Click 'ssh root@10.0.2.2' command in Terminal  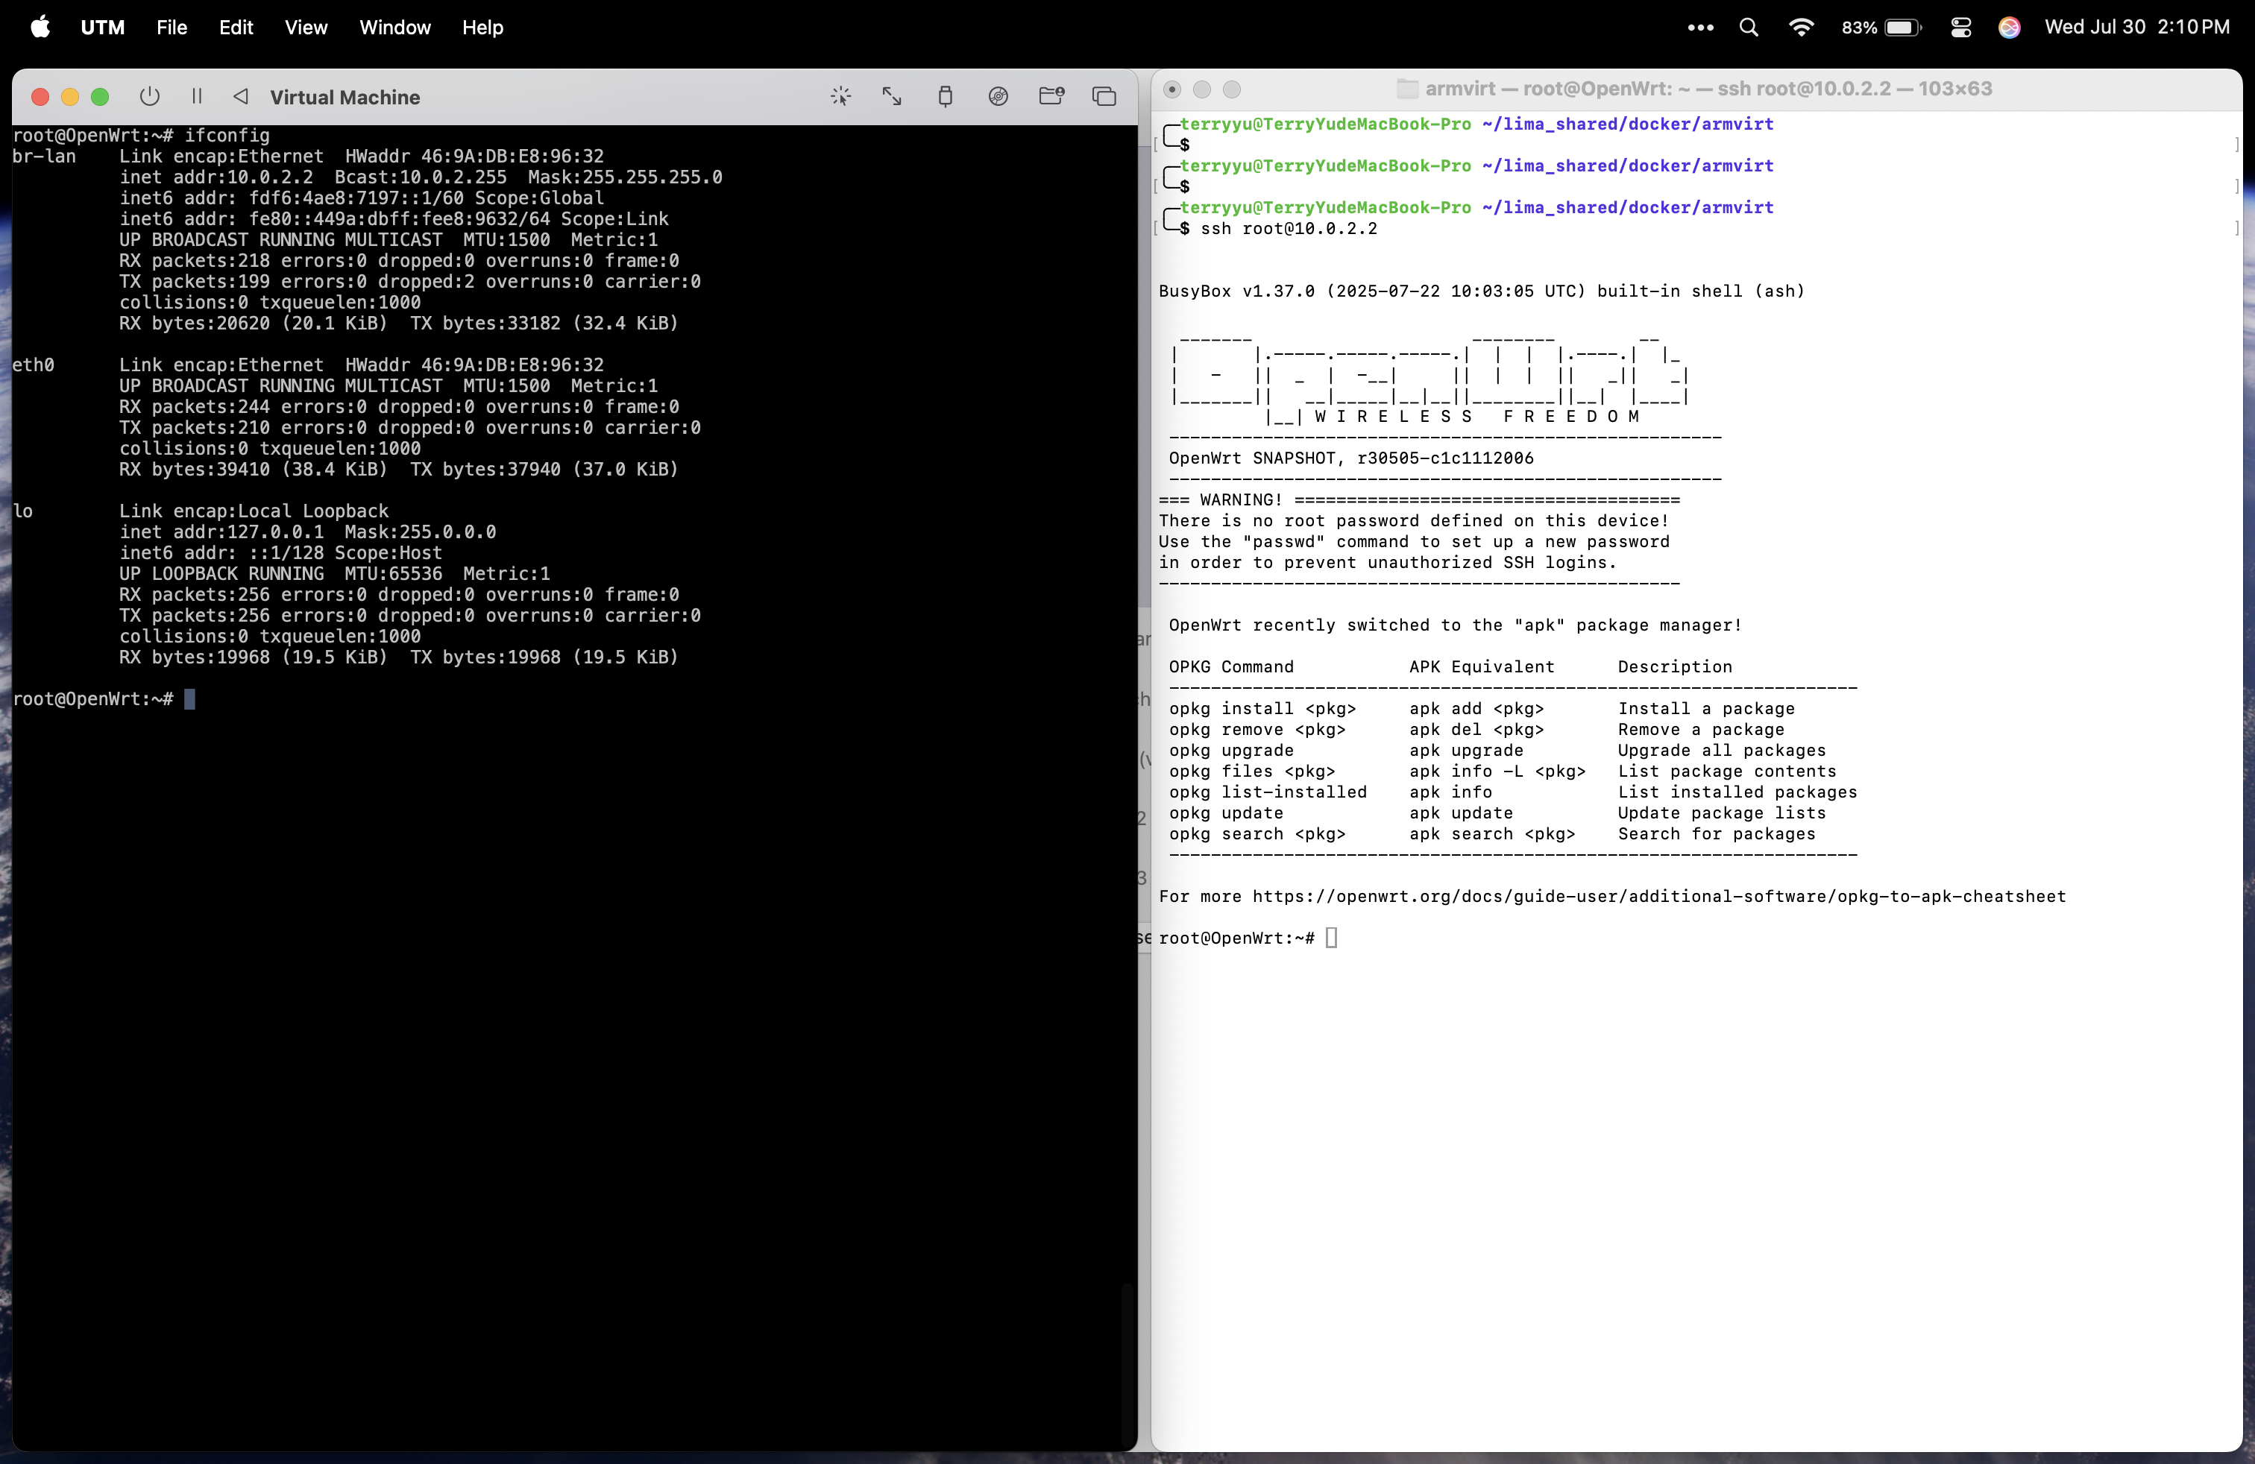click(1289, 229)
